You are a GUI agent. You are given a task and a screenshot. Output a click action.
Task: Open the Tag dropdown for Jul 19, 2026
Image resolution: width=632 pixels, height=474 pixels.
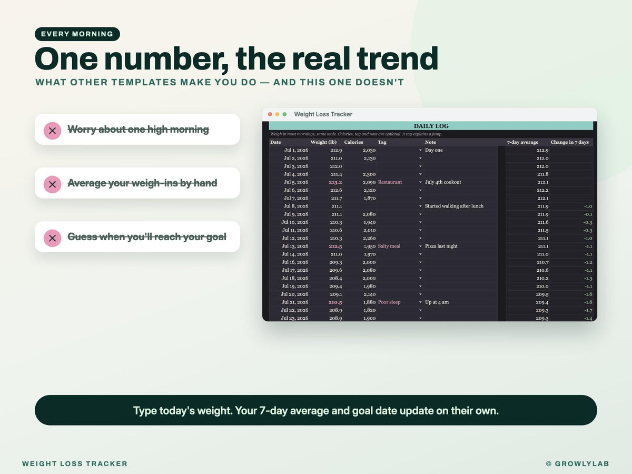pyautogui.click(x=420, y=287)
